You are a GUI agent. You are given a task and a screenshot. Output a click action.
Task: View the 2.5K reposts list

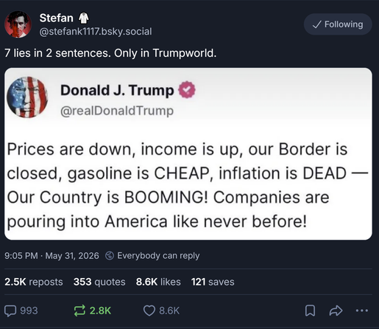(34, 282)
